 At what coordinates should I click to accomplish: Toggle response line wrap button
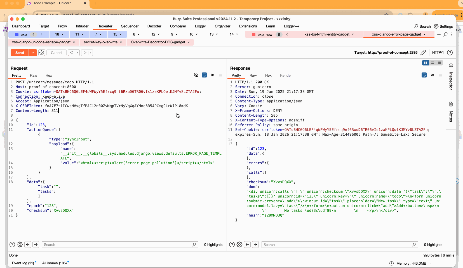coord(424,75)
